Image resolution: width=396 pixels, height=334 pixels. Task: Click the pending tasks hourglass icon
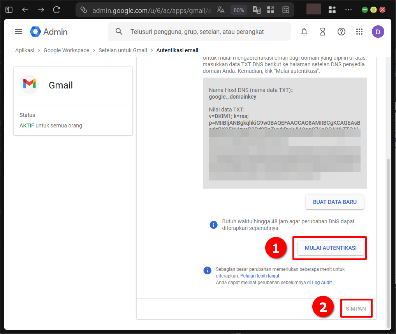[323, 32]
